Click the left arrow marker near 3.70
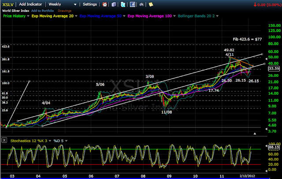 266,129
